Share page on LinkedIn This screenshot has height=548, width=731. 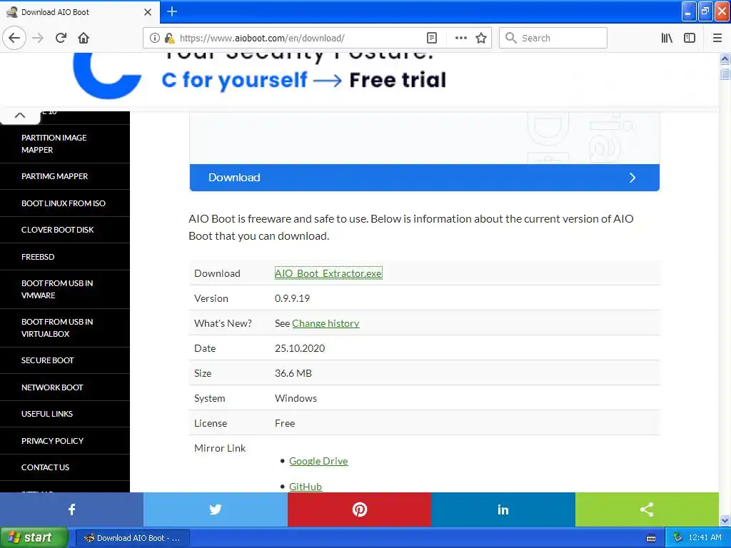pos(503,509)
